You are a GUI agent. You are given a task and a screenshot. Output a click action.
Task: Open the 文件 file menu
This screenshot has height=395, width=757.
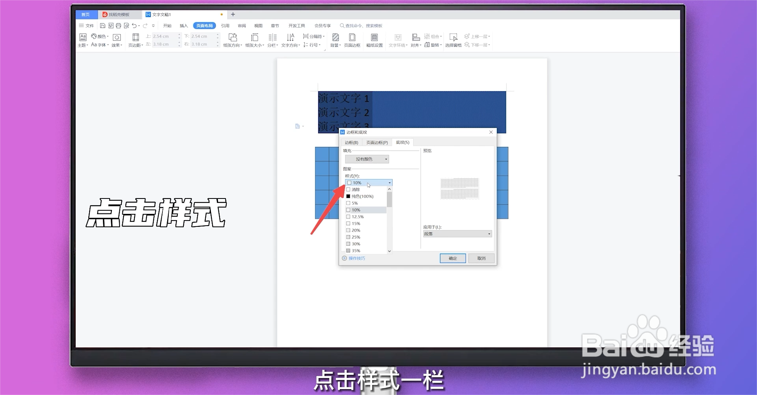[x=86, y=26]
